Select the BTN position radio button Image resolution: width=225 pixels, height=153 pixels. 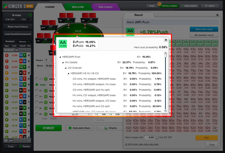(37, 102)
